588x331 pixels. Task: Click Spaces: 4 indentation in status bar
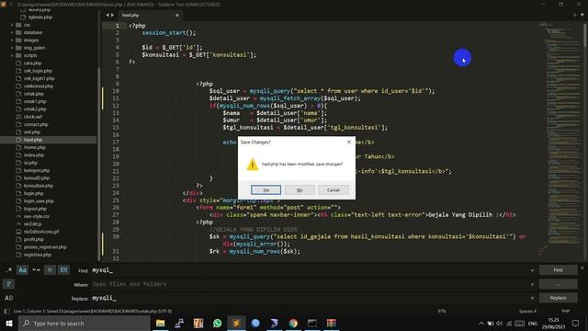[527, 311]
